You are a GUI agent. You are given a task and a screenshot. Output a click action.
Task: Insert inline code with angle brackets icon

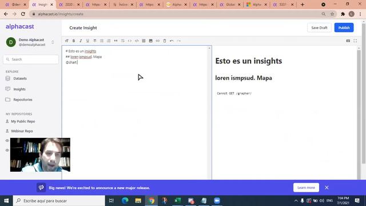tap(130, 41)
